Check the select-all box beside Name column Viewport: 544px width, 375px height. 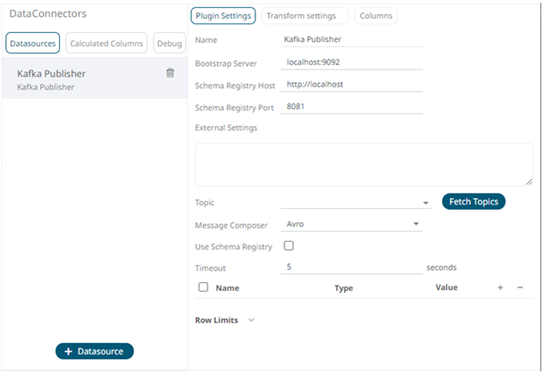click(203, 287)
